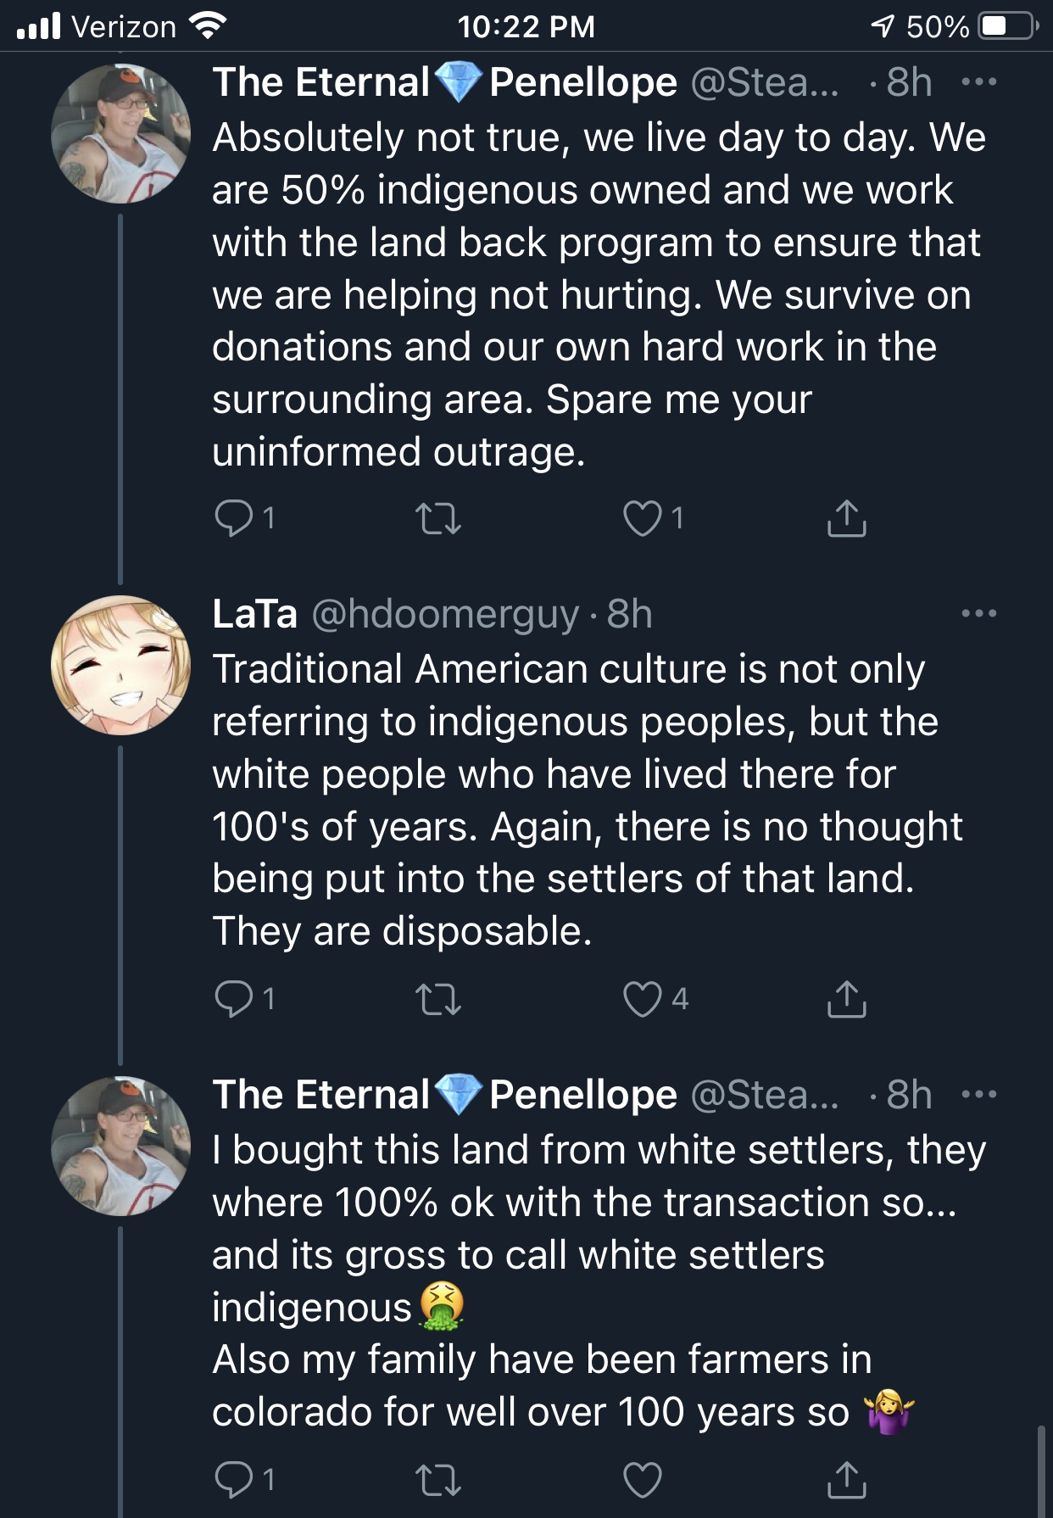The width and height of the screenshot is (1053, 1518).
Task: Retweet Penellope's 'I bought this land' tweet
Action: coord(438,1480)
